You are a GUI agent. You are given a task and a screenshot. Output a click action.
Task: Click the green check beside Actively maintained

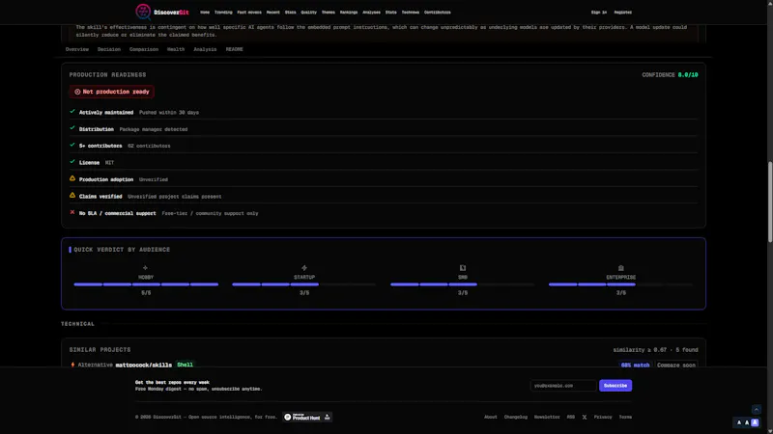pos(72,112)
